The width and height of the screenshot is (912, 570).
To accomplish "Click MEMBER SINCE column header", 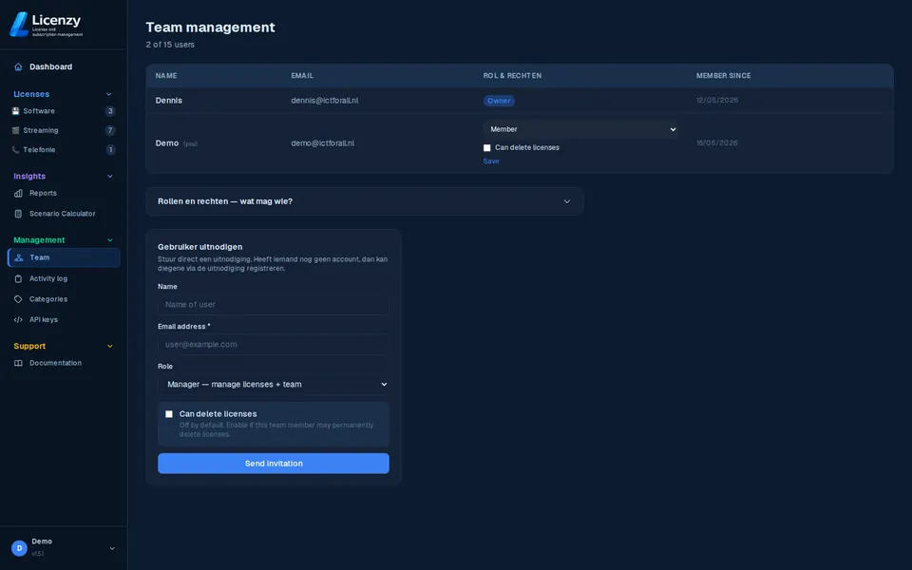I will 724,76.
